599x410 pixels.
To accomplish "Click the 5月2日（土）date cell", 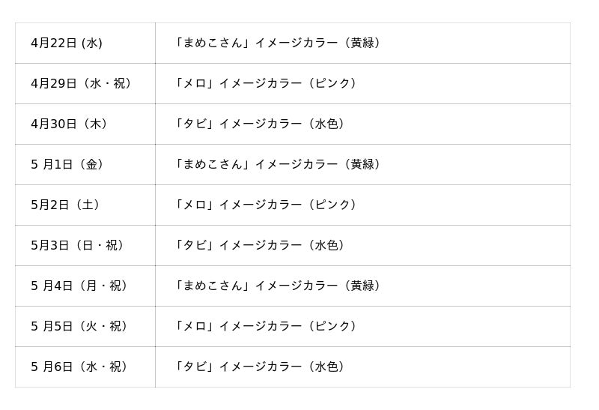I will [x=66, y=205].
